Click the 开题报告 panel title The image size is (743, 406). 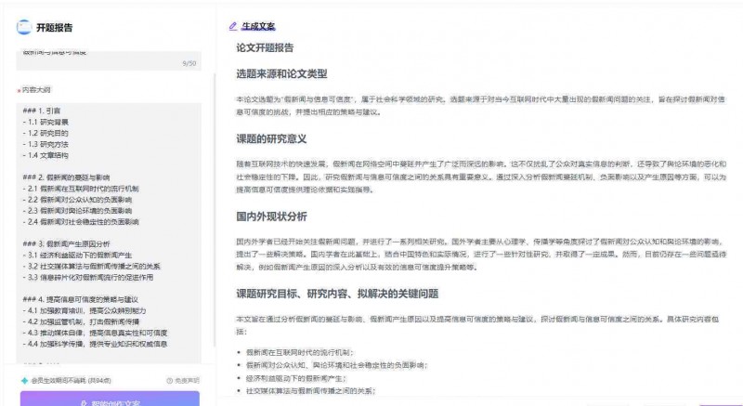point(55,26)
